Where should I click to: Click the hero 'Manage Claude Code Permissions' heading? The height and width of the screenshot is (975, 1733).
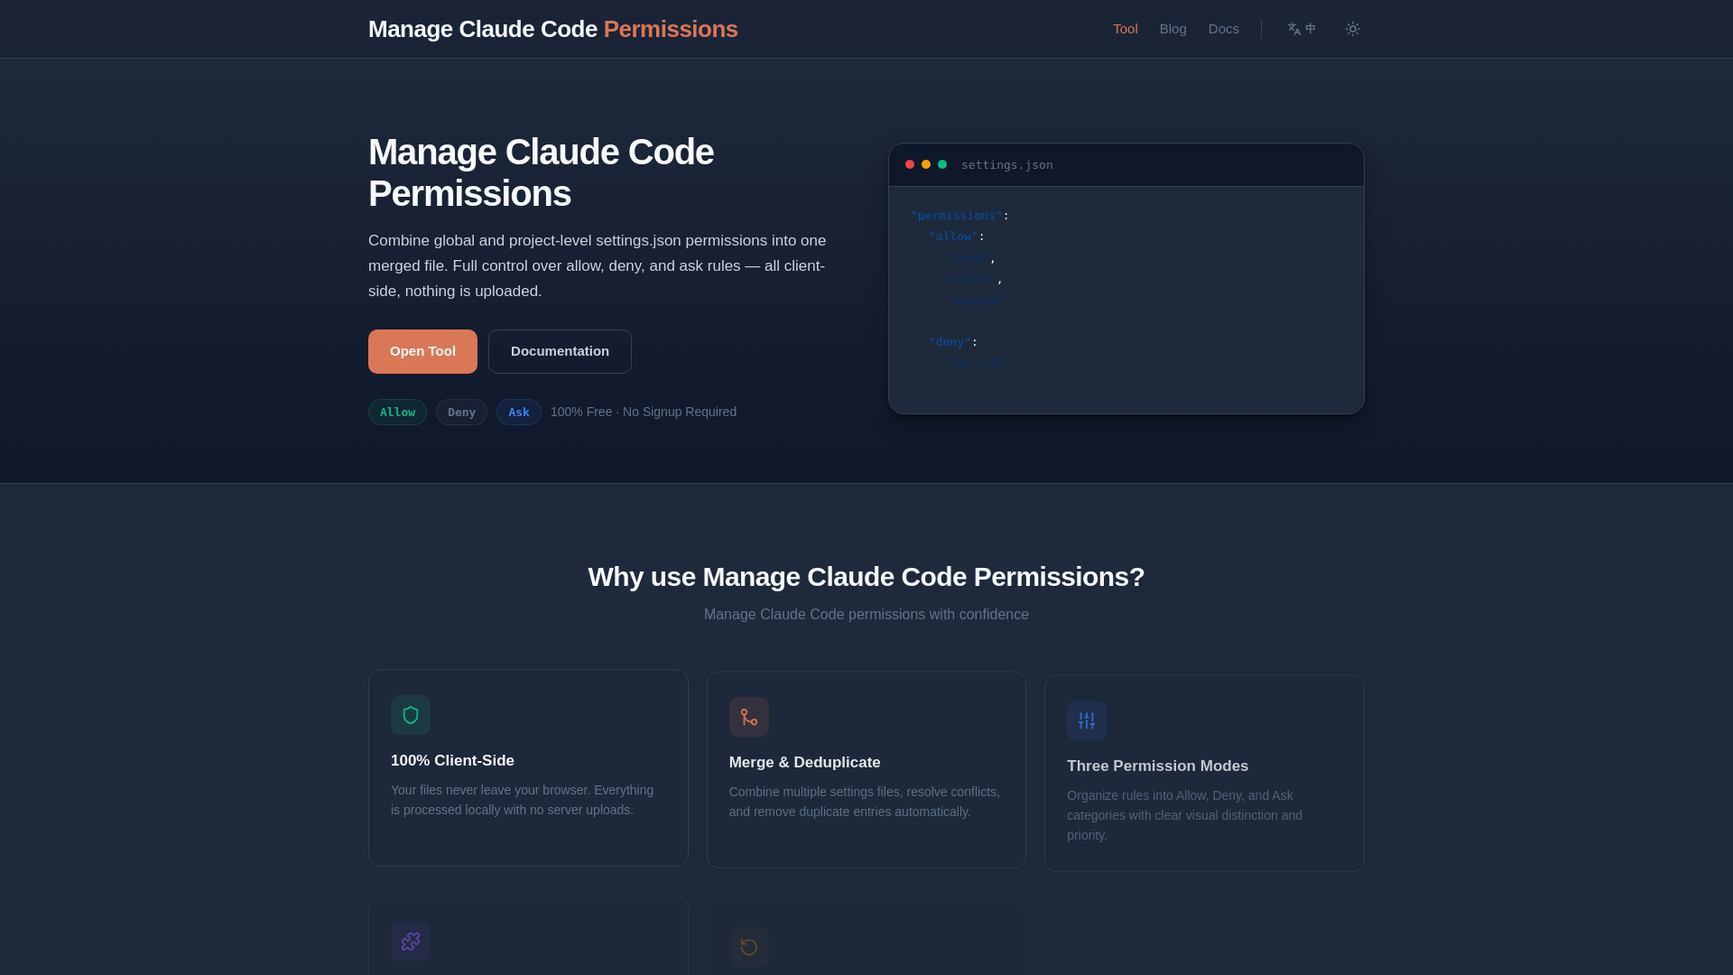click(542, 172)
